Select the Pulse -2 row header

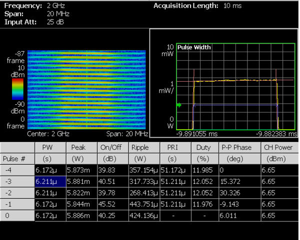coord(17,192)
